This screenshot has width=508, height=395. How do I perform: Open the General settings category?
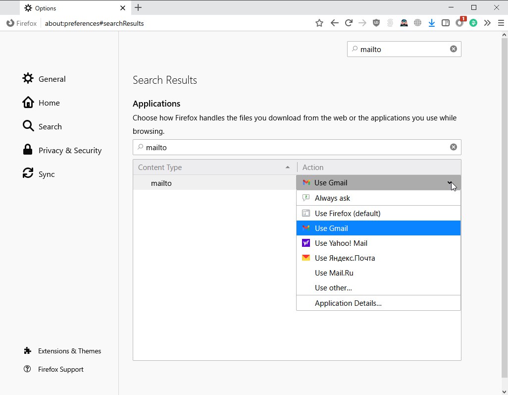44,79
